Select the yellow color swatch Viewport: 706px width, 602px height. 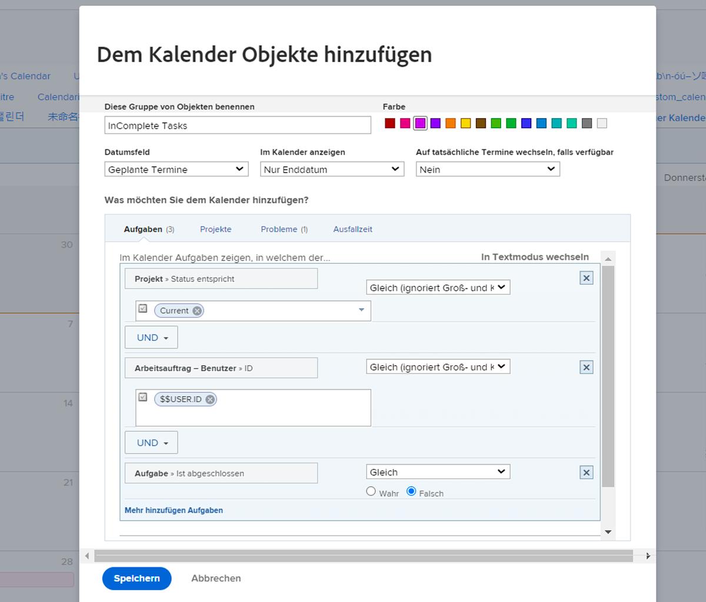tap(465, 123)
